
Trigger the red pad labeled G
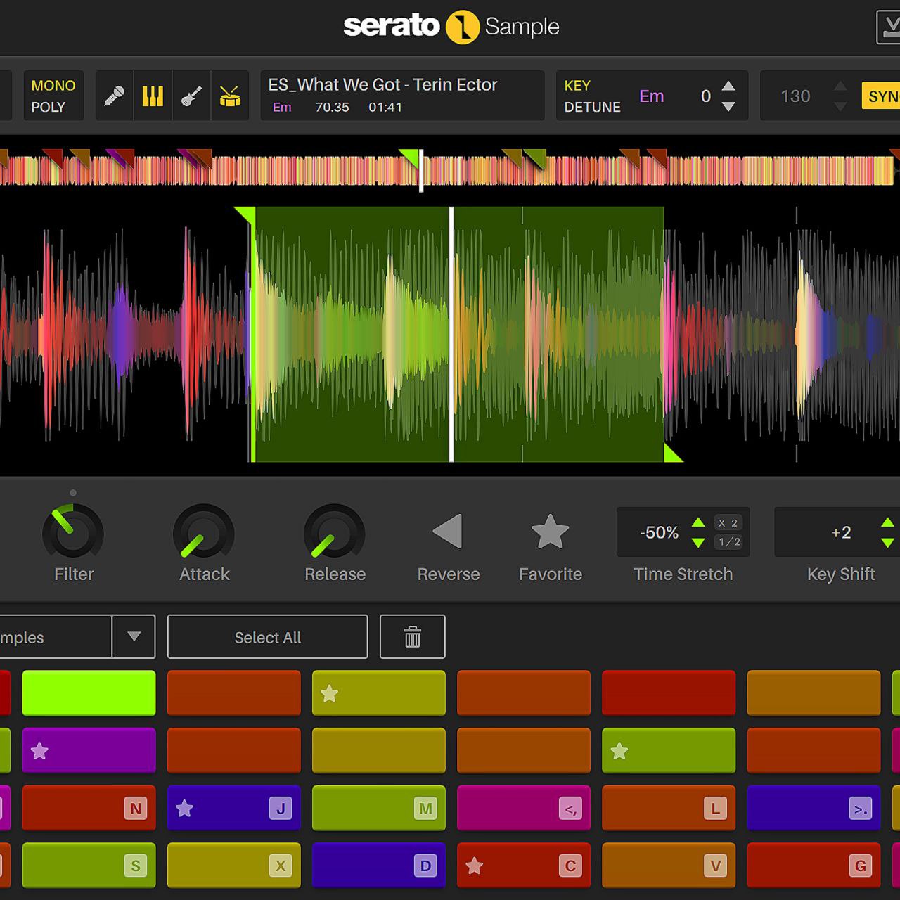[x=813, y=866]
